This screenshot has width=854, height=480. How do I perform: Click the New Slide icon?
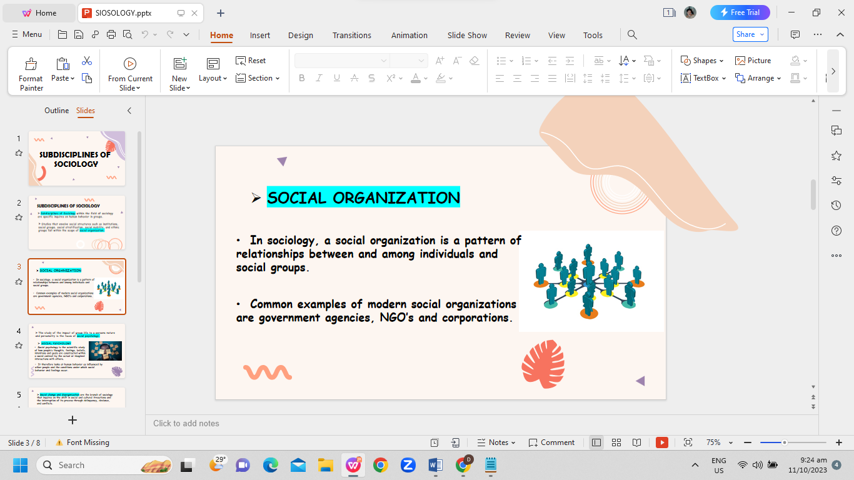[180, 63]
